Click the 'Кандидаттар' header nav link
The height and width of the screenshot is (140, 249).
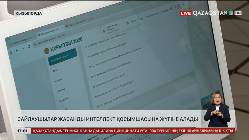[165, 11]
